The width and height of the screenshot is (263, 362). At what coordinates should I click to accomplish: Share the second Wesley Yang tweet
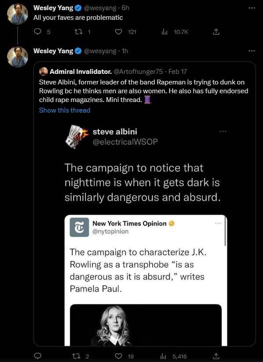(x=216, y=356)
